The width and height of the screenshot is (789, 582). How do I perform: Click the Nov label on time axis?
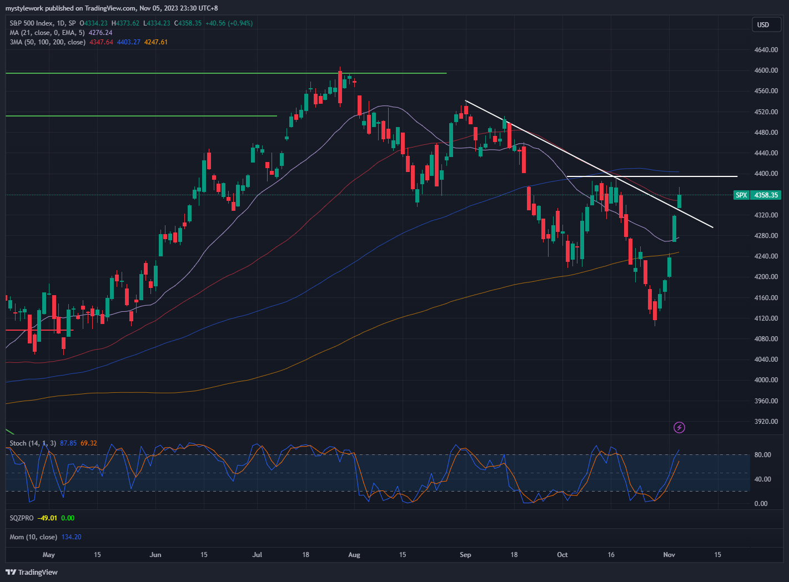click(669, 555)
